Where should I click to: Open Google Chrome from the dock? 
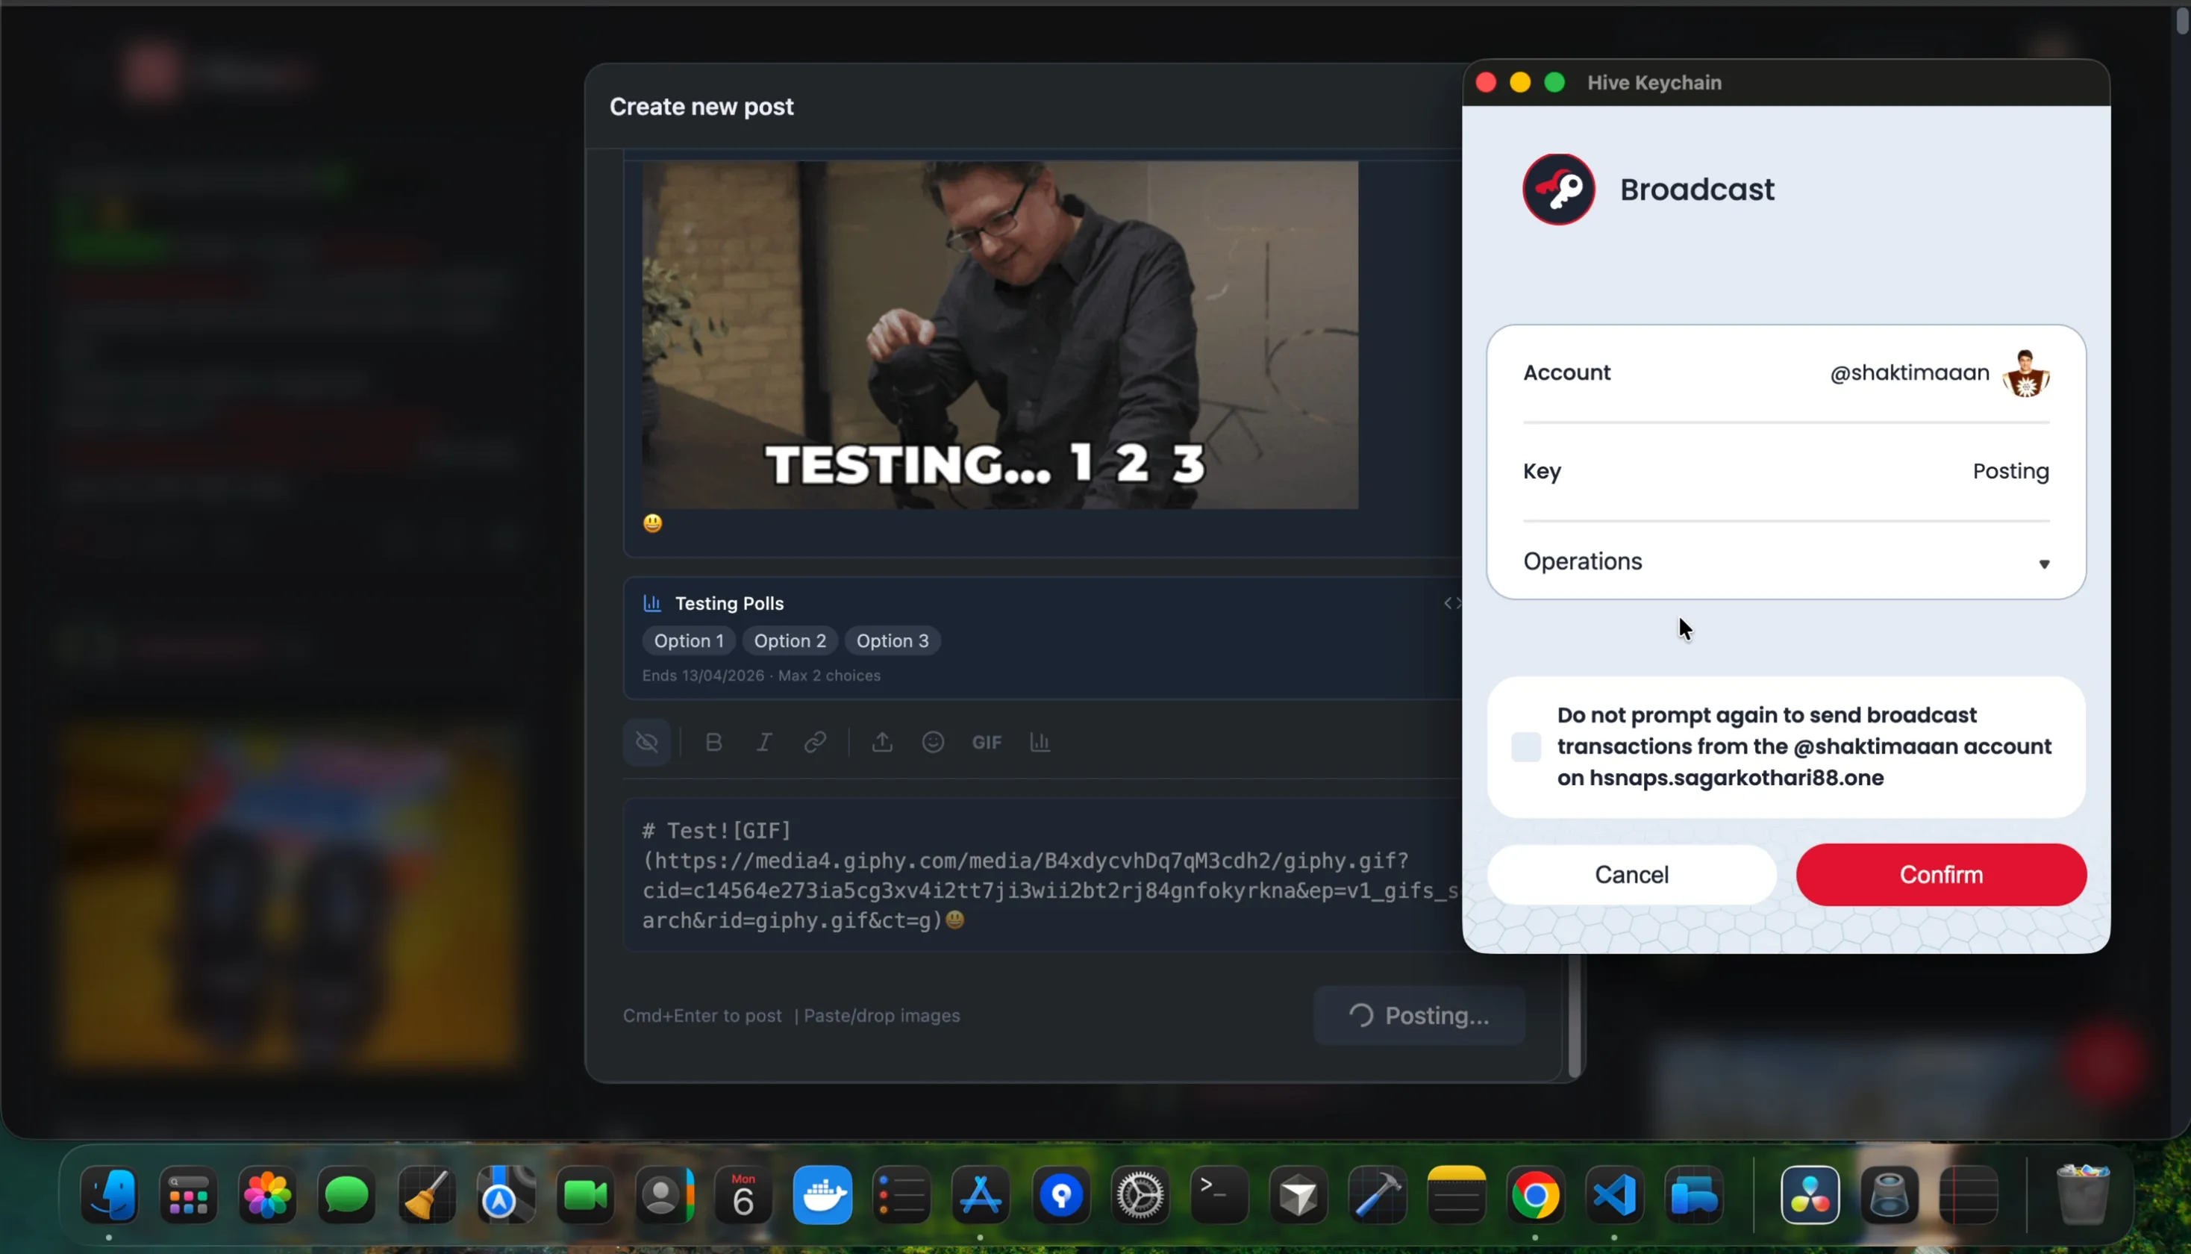1535,1196
